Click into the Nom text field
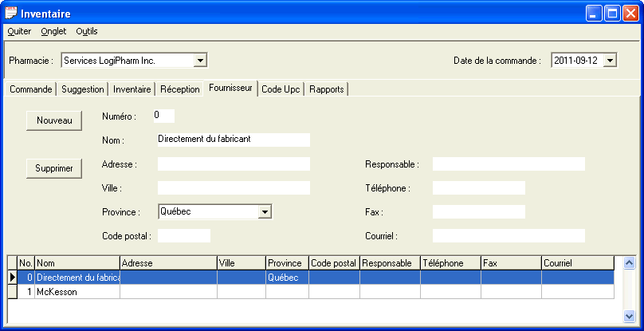Image resolution: width=644 pixels, height=331 pixels. [233, 140]
